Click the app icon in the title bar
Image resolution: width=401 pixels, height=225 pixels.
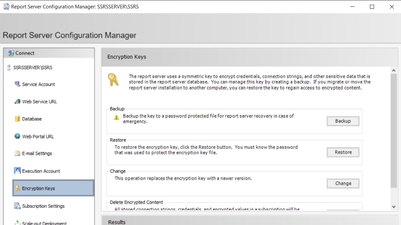tap(6, 7)
